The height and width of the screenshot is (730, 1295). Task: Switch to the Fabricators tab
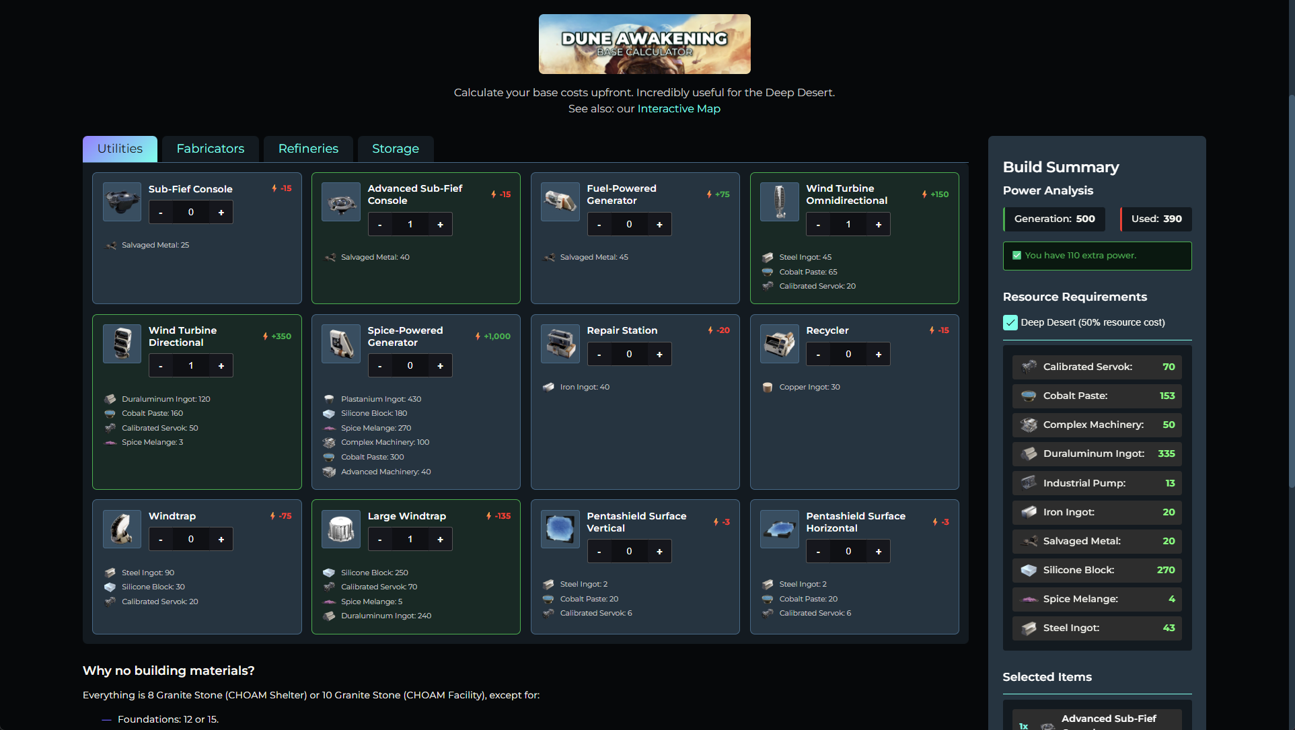tap(211, 149)
